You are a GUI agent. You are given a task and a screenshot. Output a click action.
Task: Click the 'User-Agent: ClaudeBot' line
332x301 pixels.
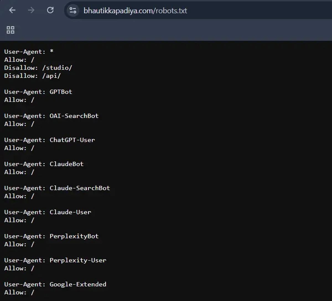point(44,164)
